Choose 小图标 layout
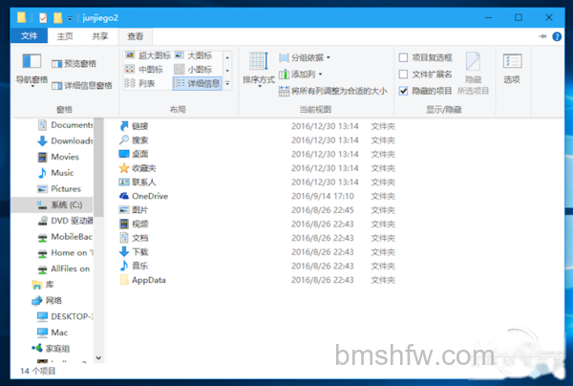573x386 pixels. tap(193, 70)
